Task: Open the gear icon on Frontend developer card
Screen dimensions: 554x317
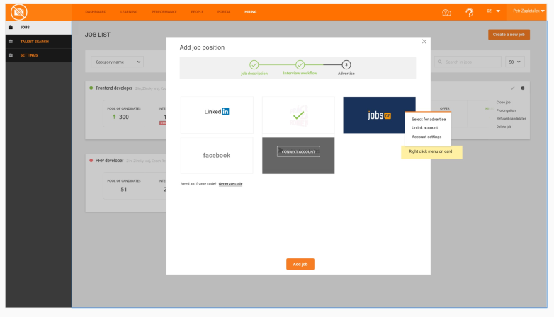Action: tap(523, 88)
